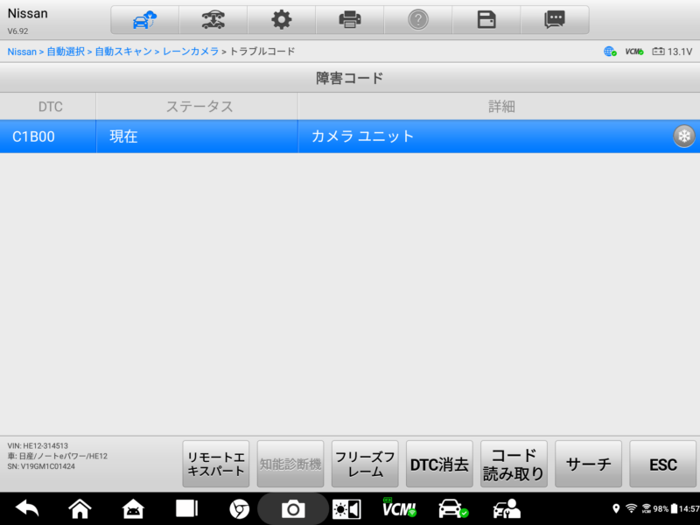Tap the vehicle cloud upload icon

click(144, 19)
